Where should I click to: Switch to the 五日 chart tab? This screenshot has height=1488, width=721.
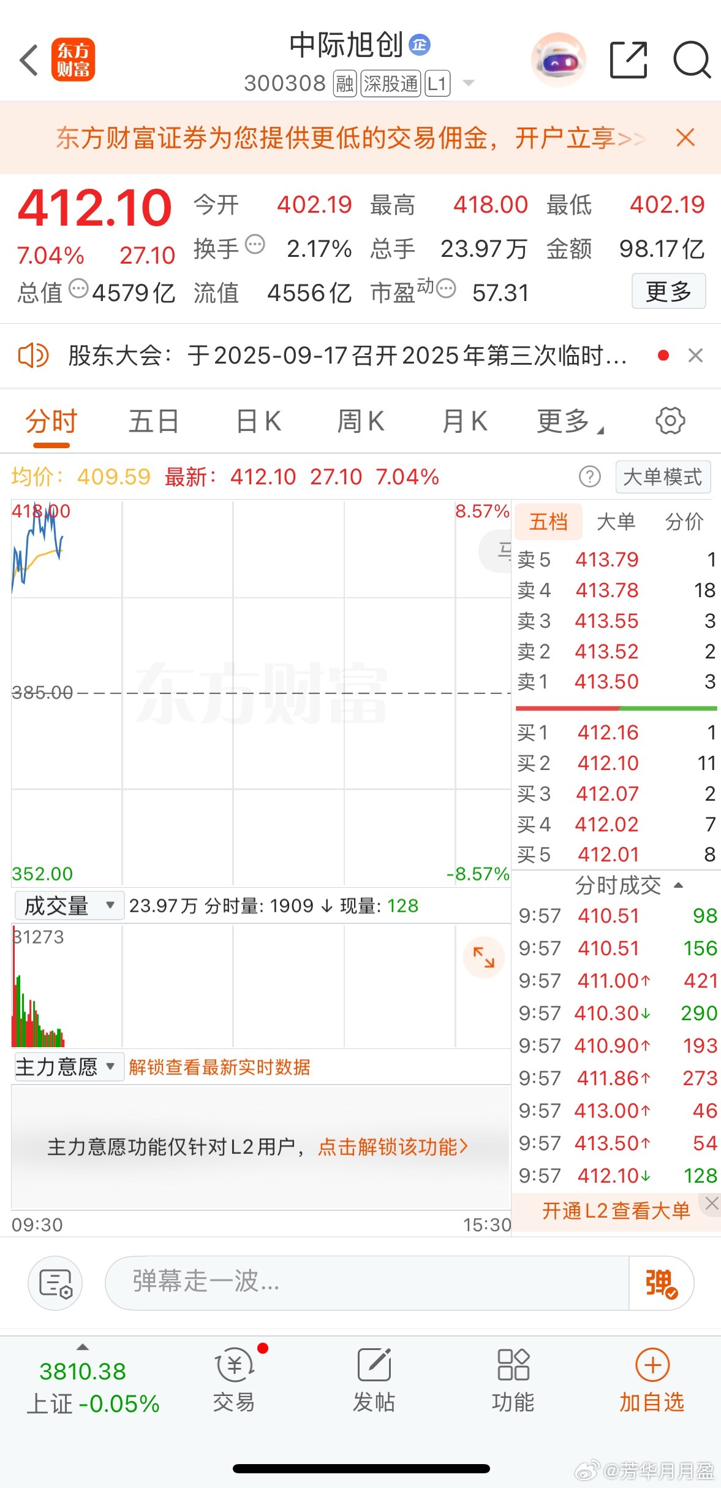click(x=154, y=422)
